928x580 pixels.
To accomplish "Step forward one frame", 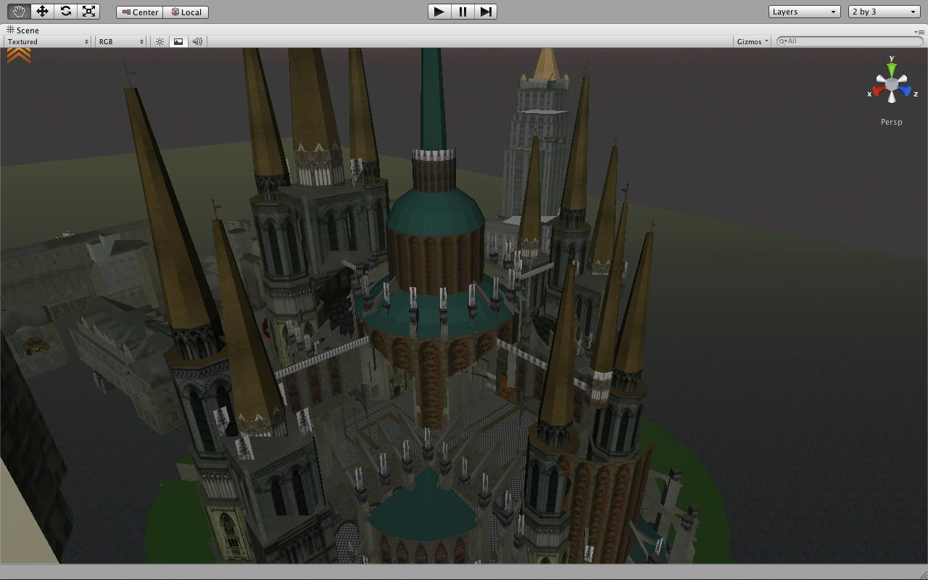I will (486, 12).
